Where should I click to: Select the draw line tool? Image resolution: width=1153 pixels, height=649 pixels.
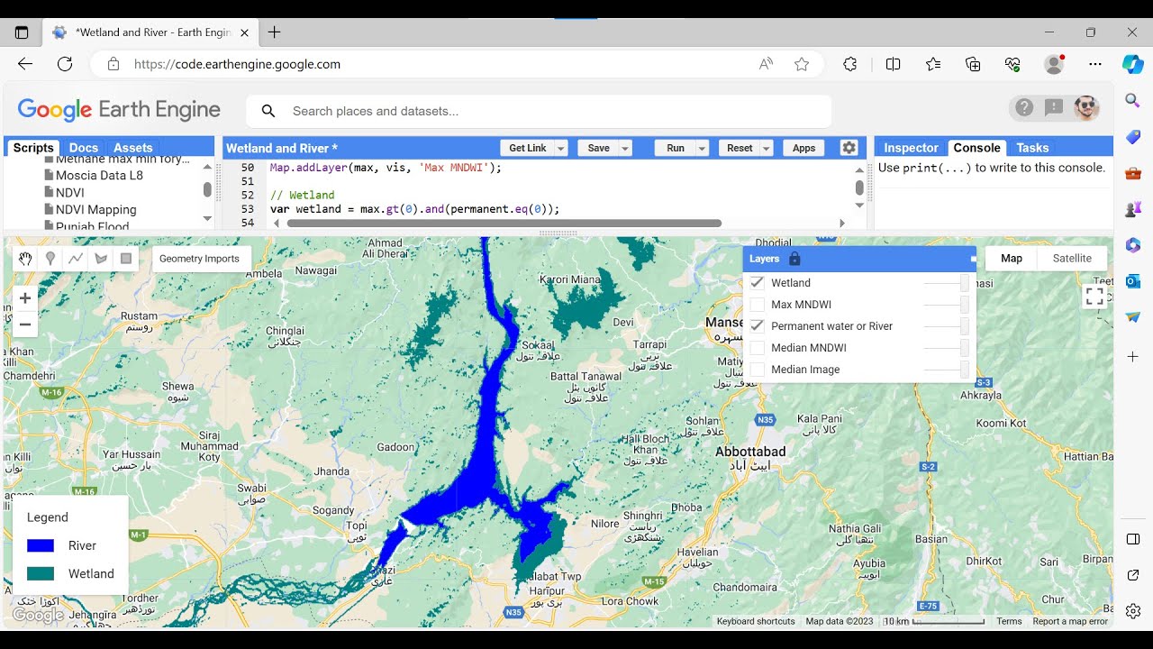pyautogui.click(x=76, y=259)
